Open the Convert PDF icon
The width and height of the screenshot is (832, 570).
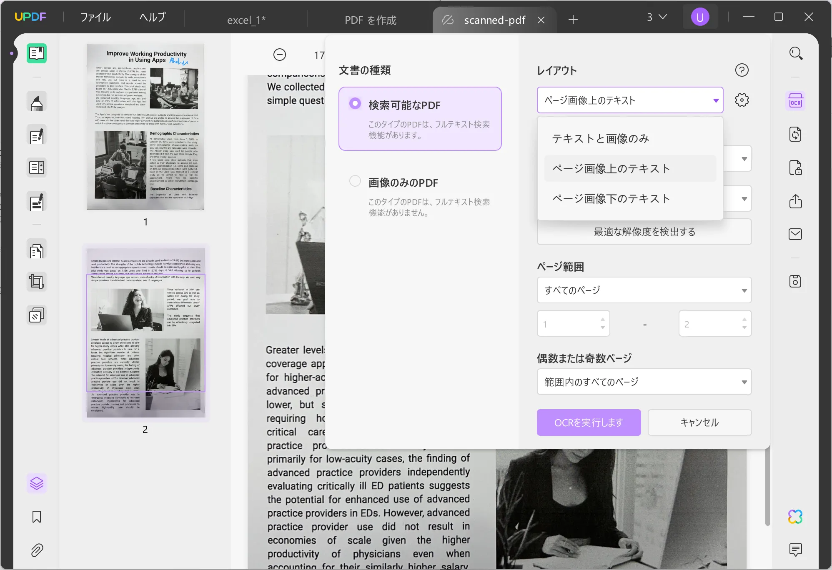point(795,134)
